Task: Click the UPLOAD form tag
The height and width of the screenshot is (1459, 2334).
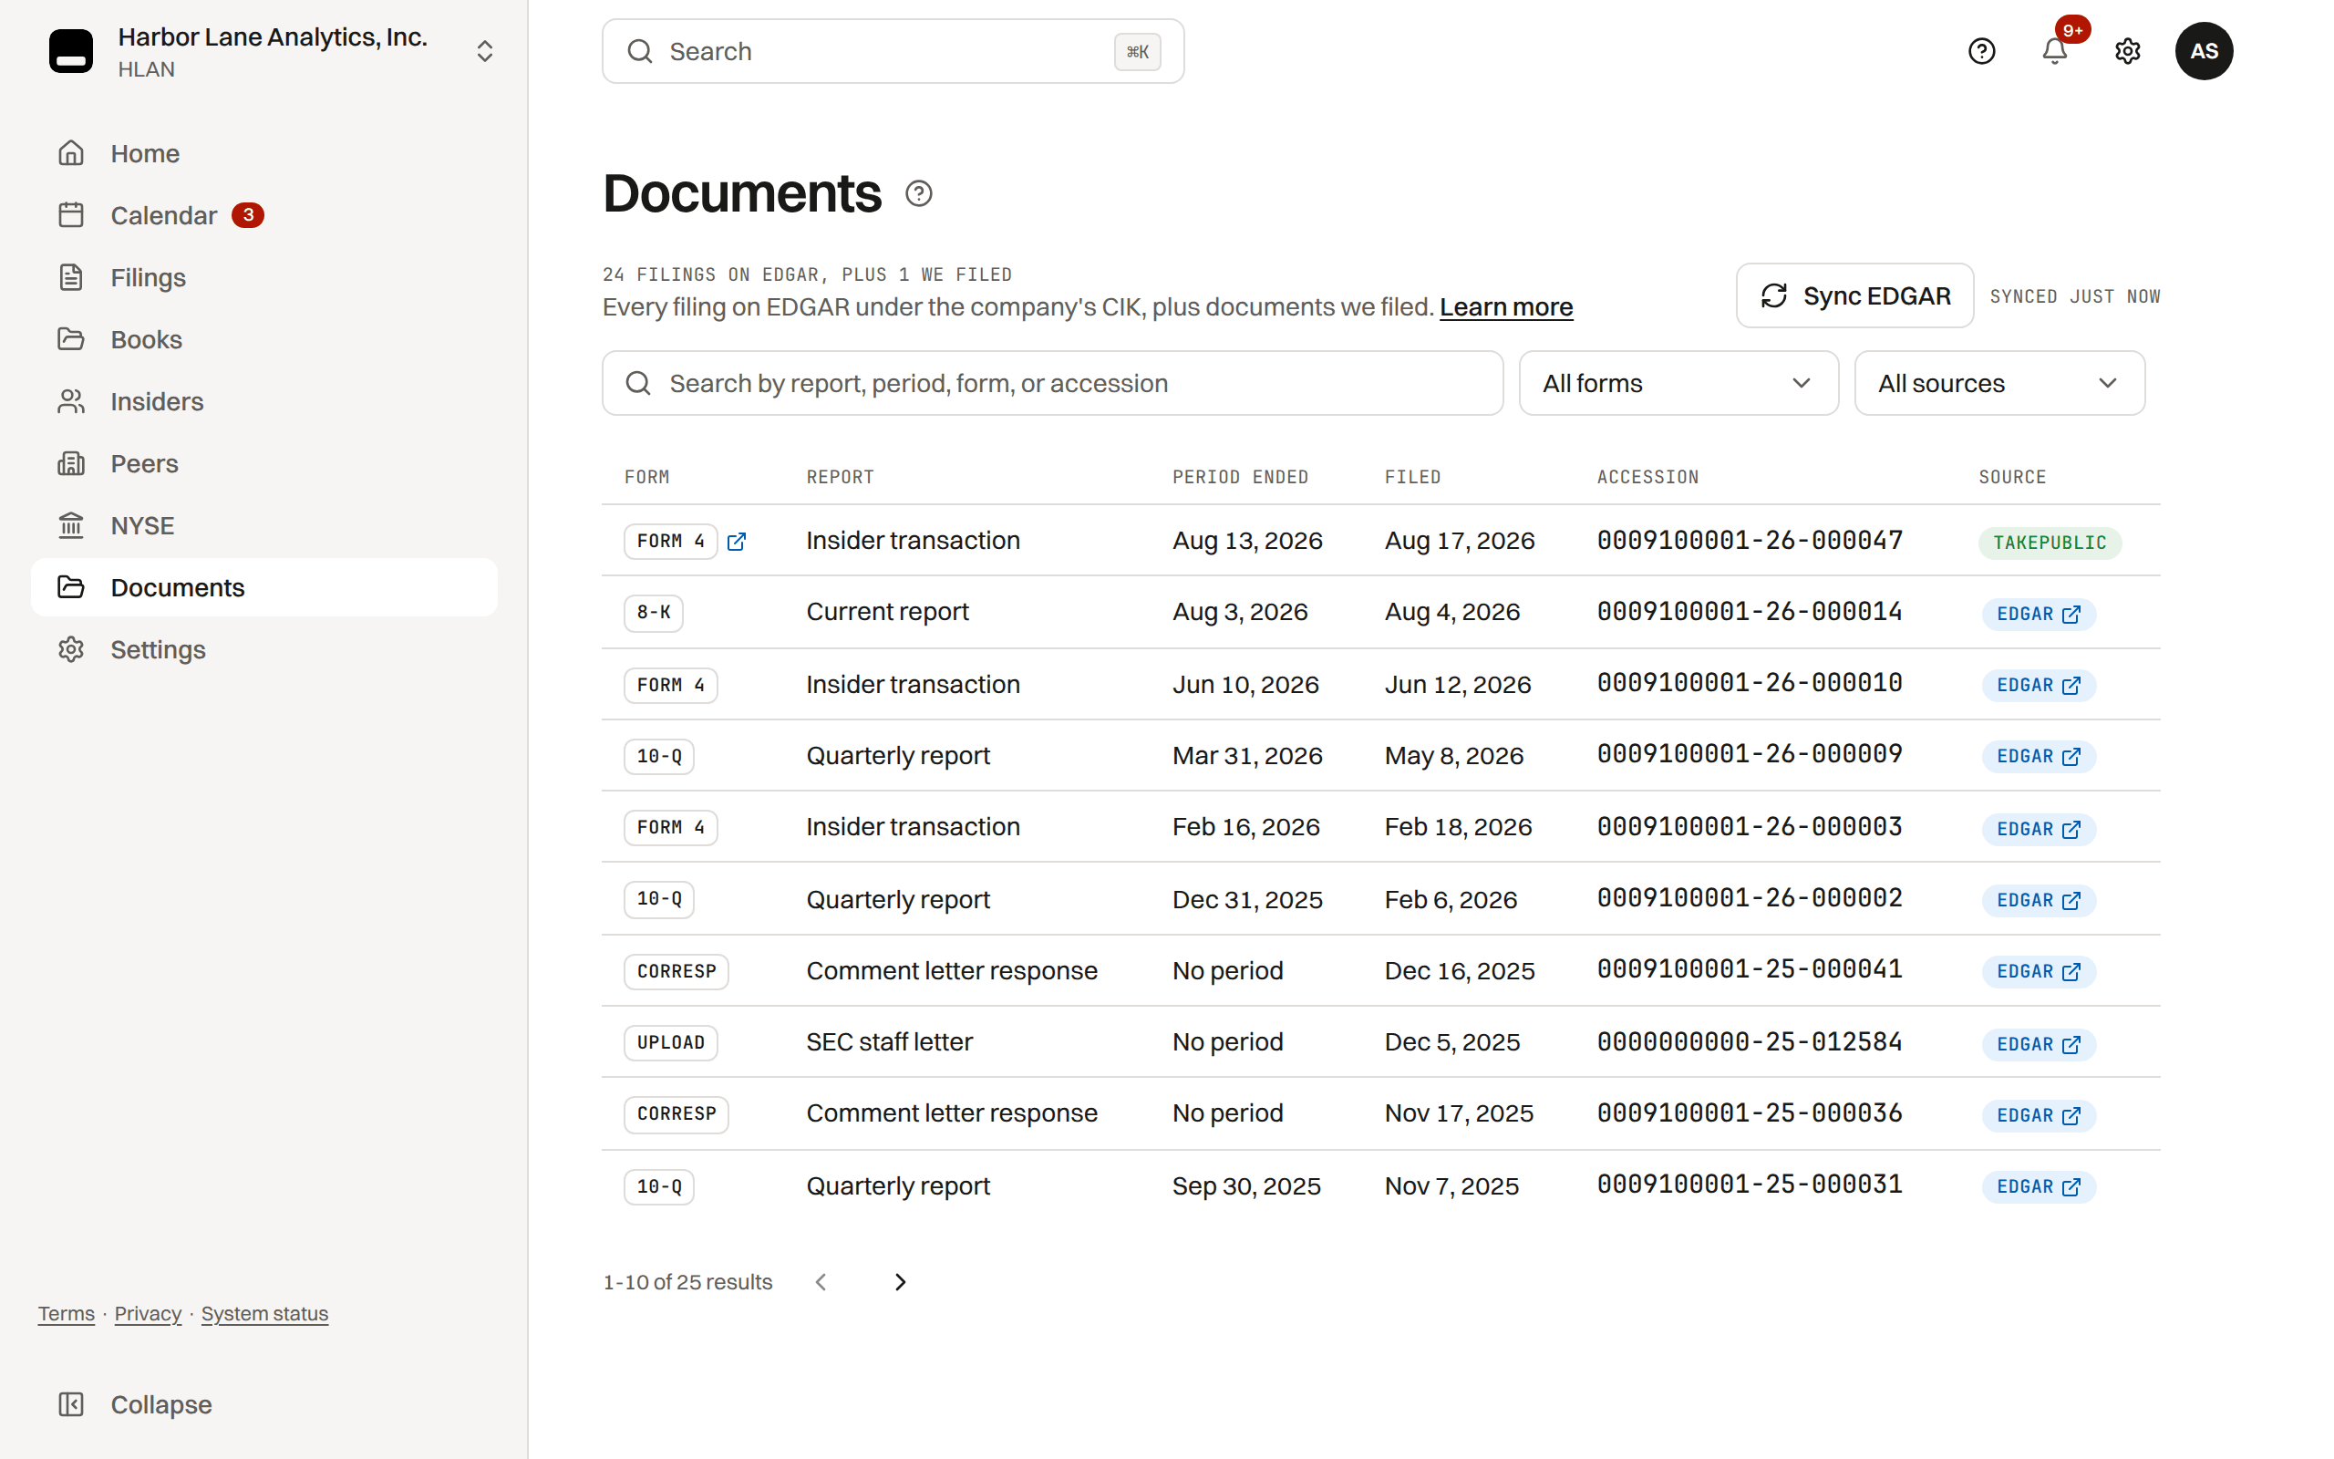Action: click(670, 1043)
